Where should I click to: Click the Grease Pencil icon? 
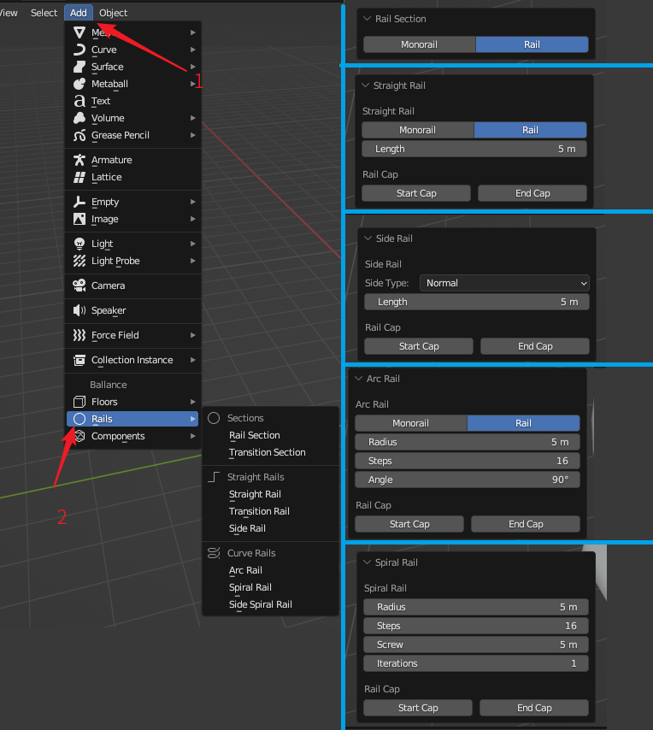pos(79,135)
